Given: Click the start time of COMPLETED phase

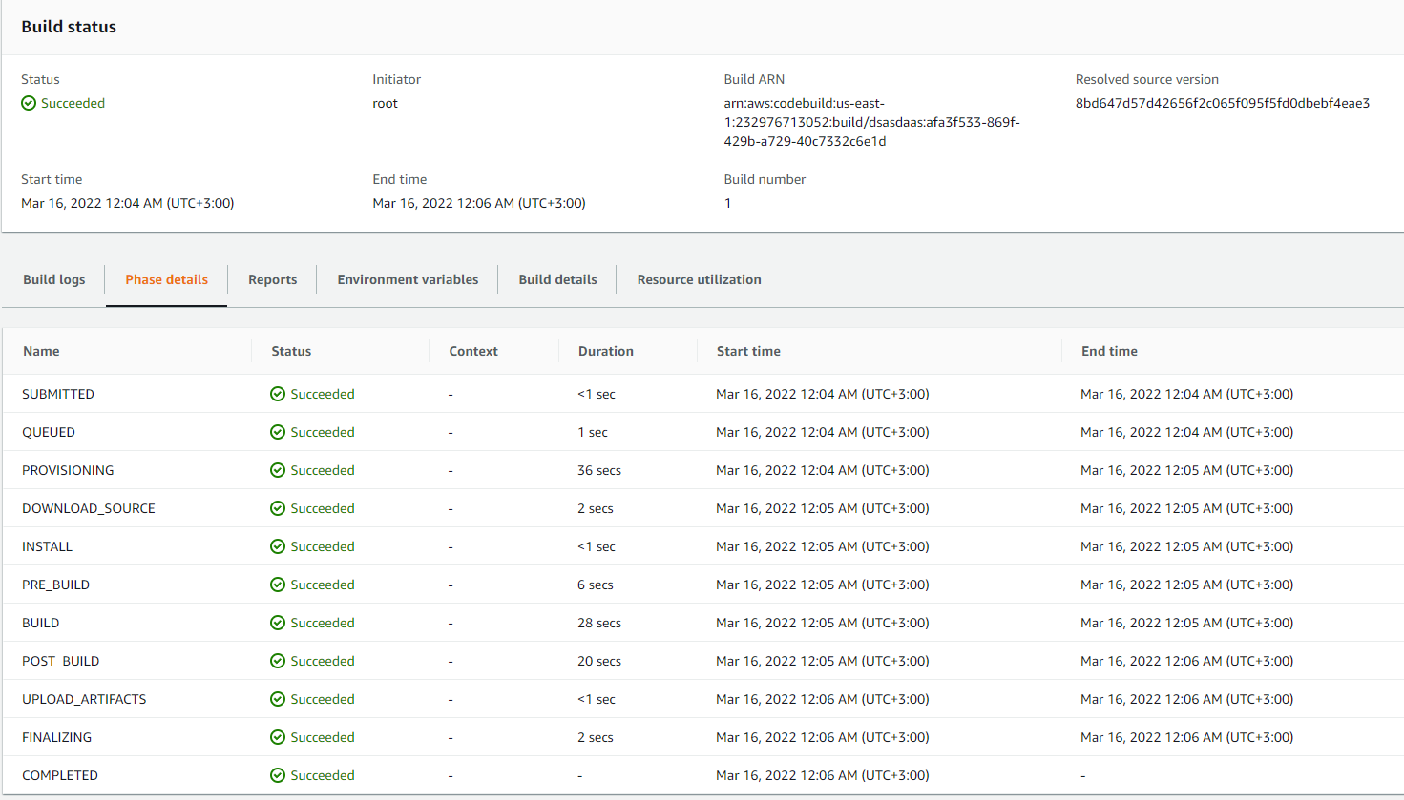Looking at the screenshot, I should click(823, 775).
